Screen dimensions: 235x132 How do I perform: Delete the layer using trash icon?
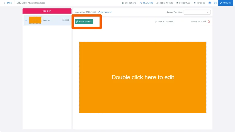coord(209,21)
